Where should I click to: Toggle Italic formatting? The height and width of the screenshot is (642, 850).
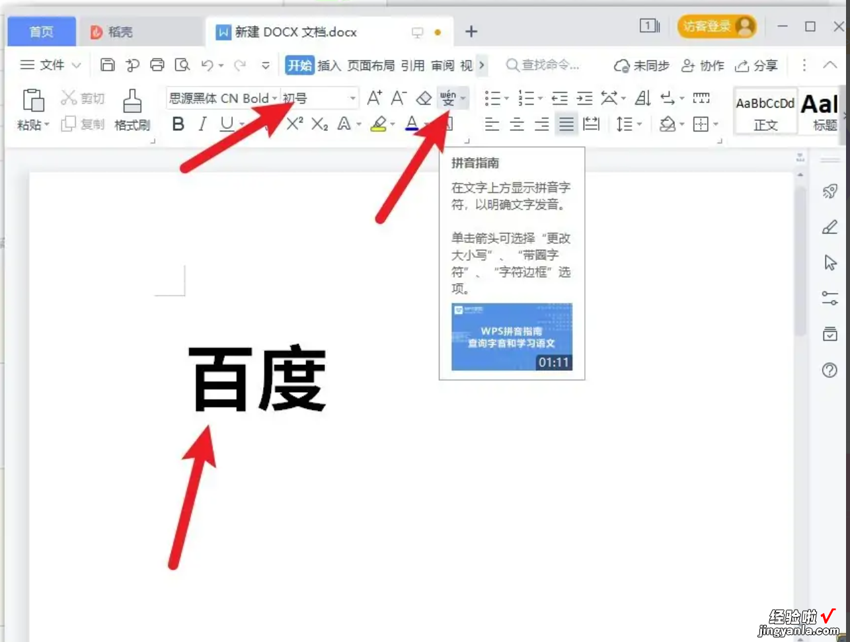[x=203, y=124]
